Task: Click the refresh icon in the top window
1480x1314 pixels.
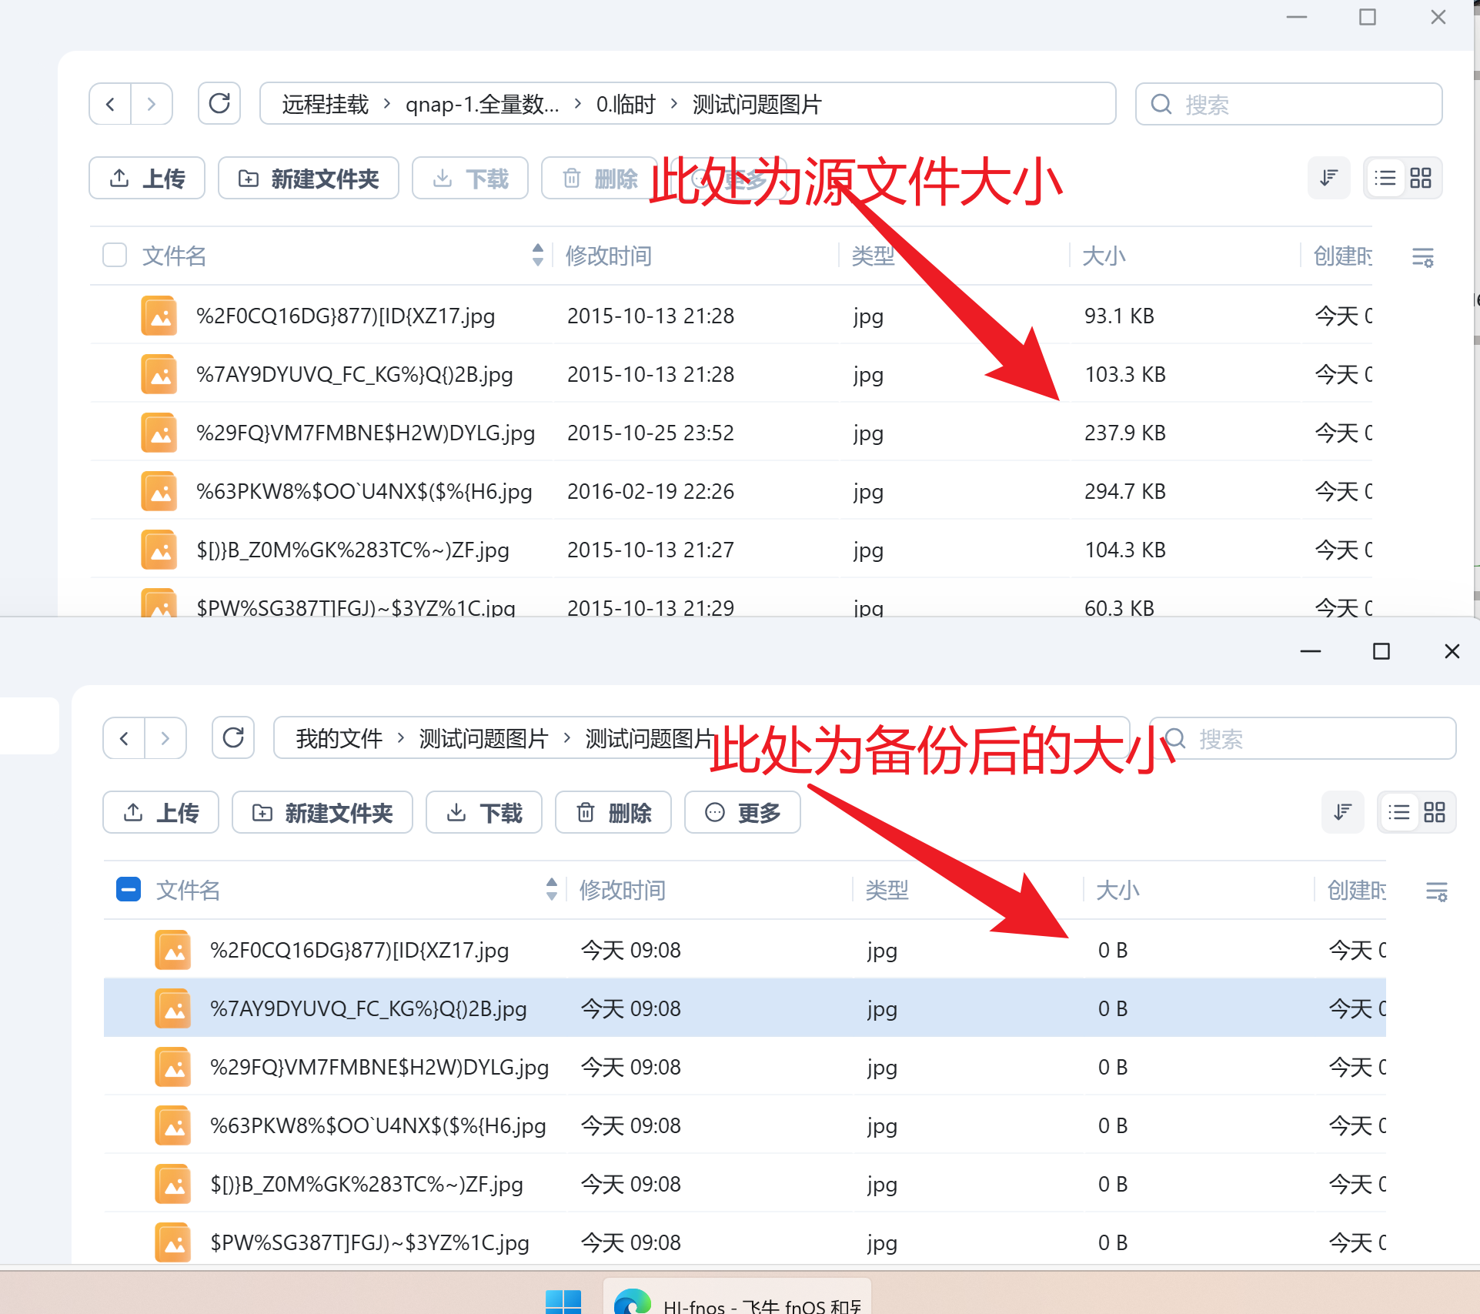Action: pos(219,104)
